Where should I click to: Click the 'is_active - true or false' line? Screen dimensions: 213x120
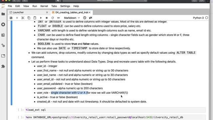click(57, 97)
